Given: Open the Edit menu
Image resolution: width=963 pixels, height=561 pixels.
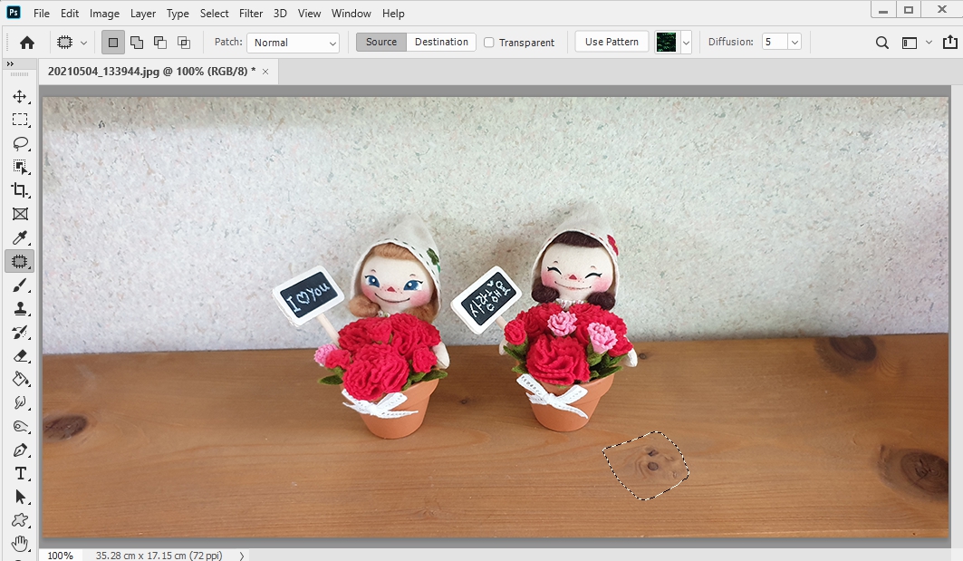Looking at the screenshot, I should click(x=70, y=13).
